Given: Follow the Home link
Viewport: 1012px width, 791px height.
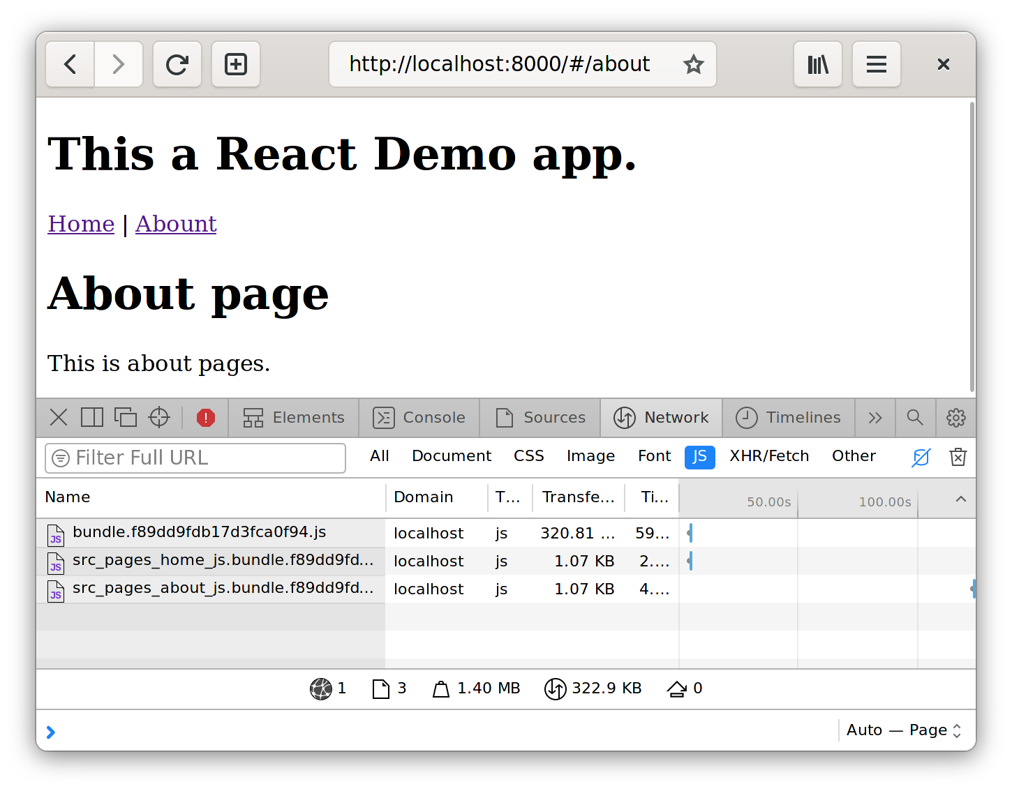Looking at the screenshot, I should 81,224.
